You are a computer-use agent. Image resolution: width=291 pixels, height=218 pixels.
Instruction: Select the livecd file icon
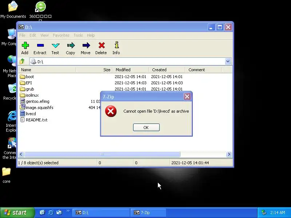point(23,113)
